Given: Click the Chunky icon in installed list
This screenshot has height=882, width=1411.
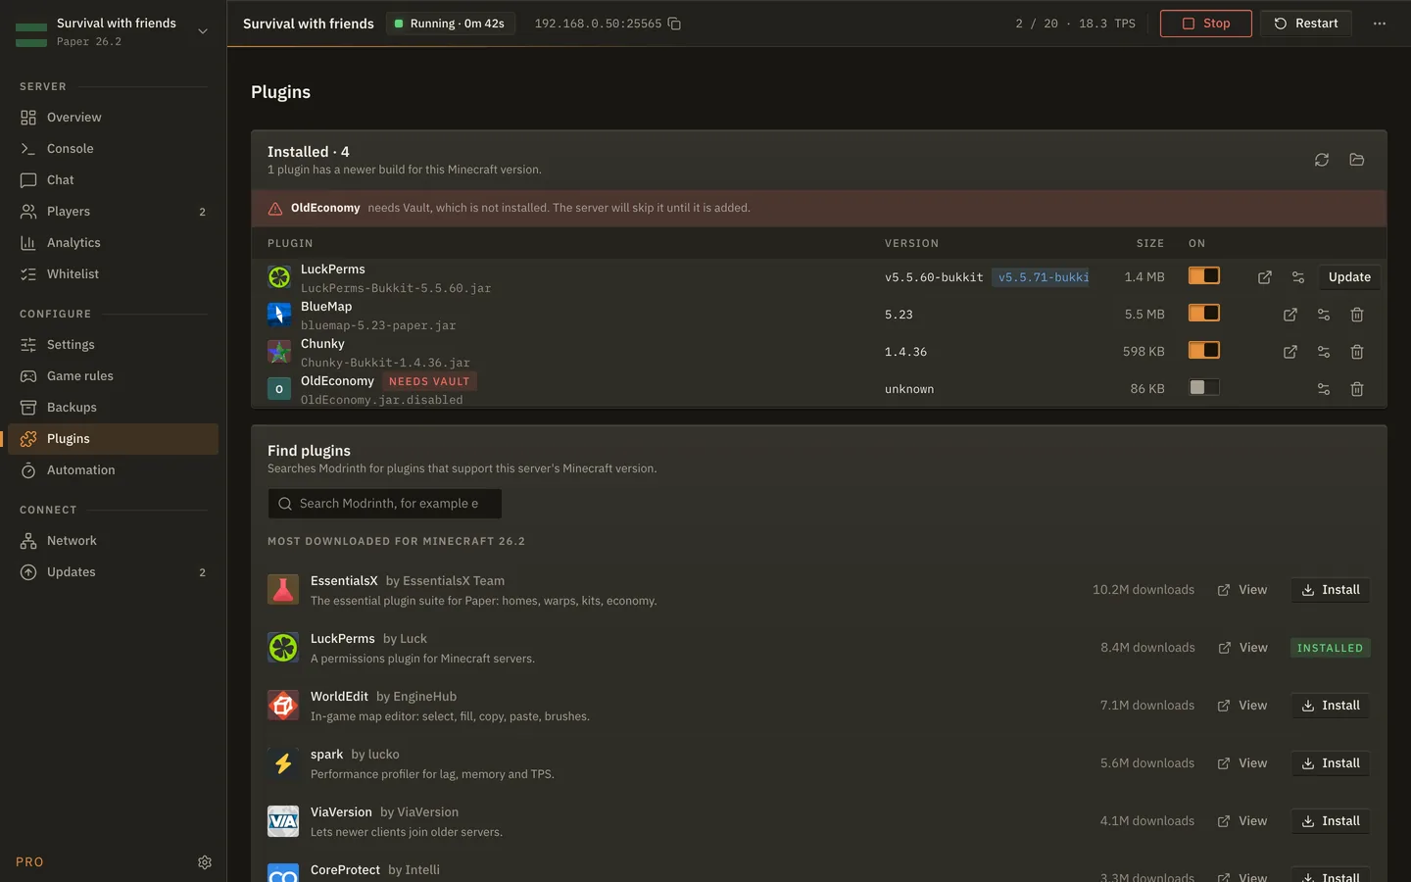Looking at the screenshot, I should [x=279, y=352].
